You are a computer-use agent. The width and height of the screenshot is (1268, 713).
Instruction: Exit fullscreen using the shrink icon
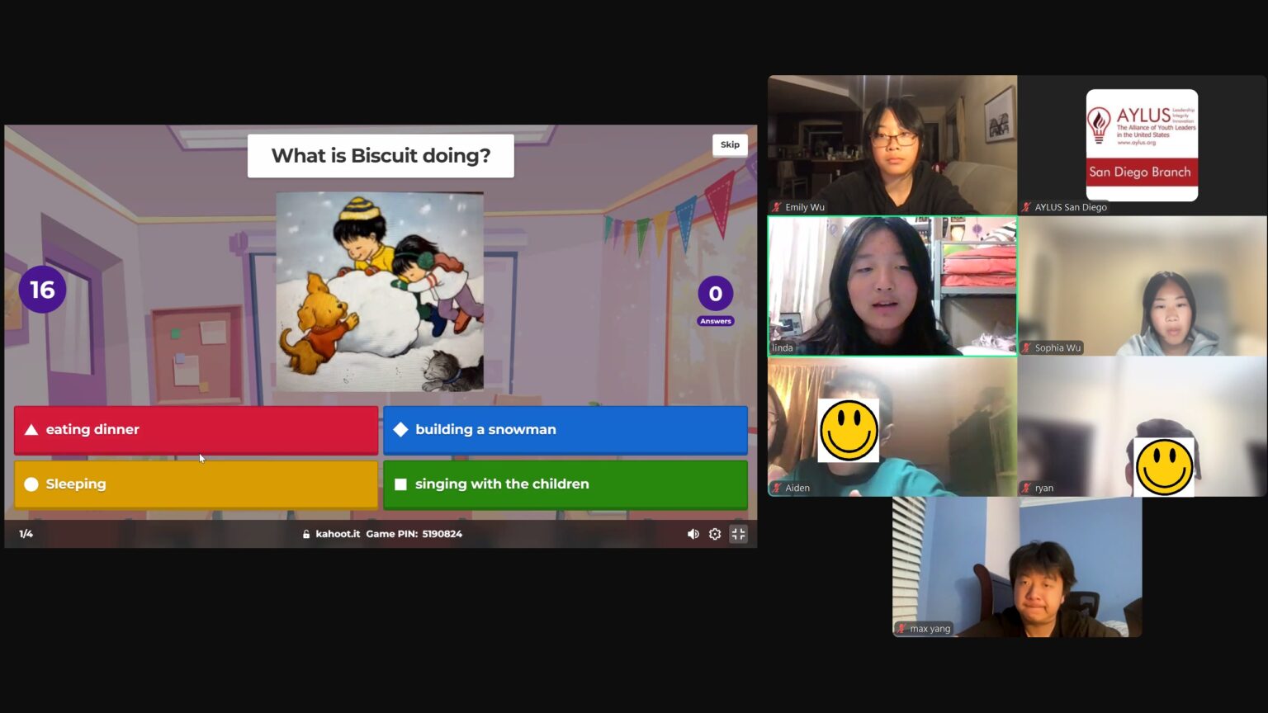click(x=738, y=534)
